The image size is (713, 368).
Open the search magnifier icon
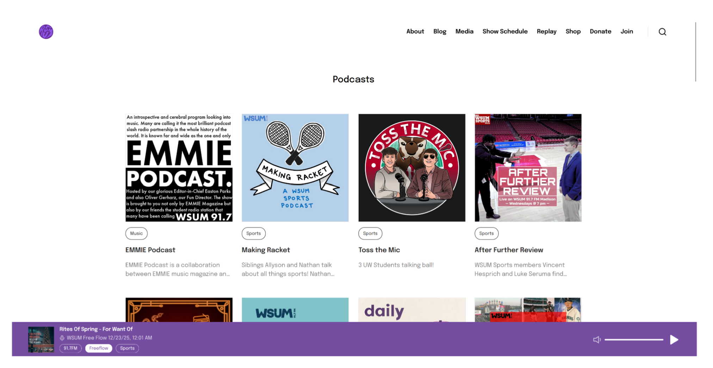(662, 32)
